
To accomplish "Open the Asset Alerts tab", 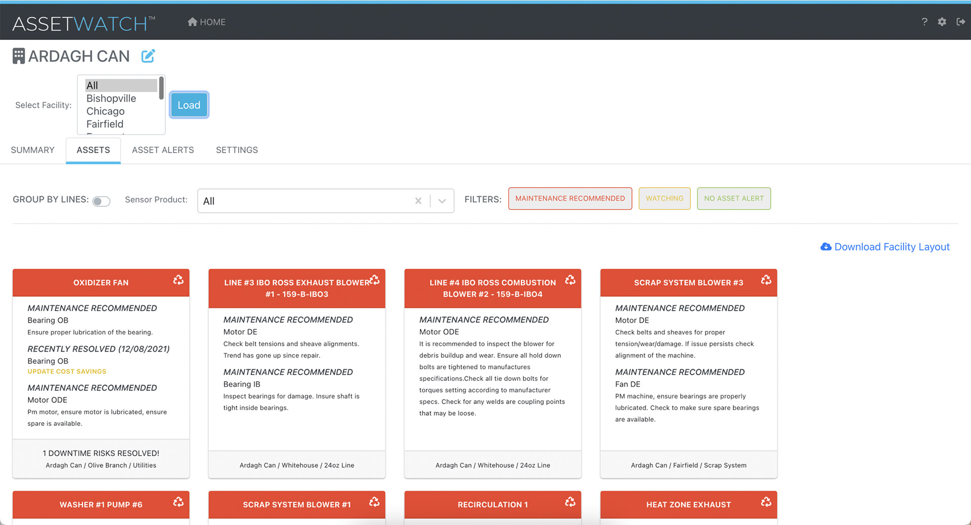I will click(x=163, y=150).
